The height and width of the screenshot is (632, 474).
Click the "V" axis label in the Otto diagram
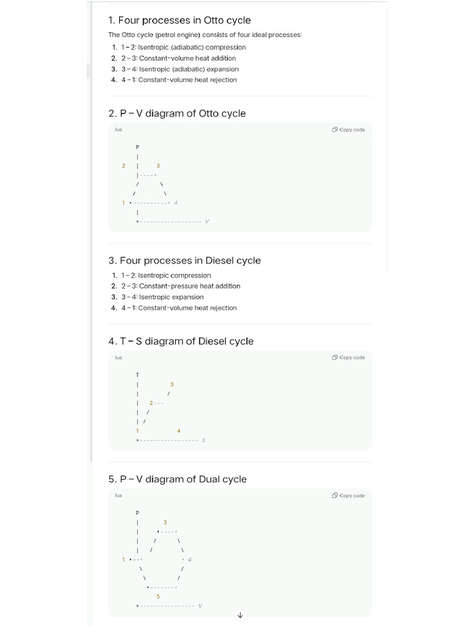pyautogui.click(x=207, y=222)
